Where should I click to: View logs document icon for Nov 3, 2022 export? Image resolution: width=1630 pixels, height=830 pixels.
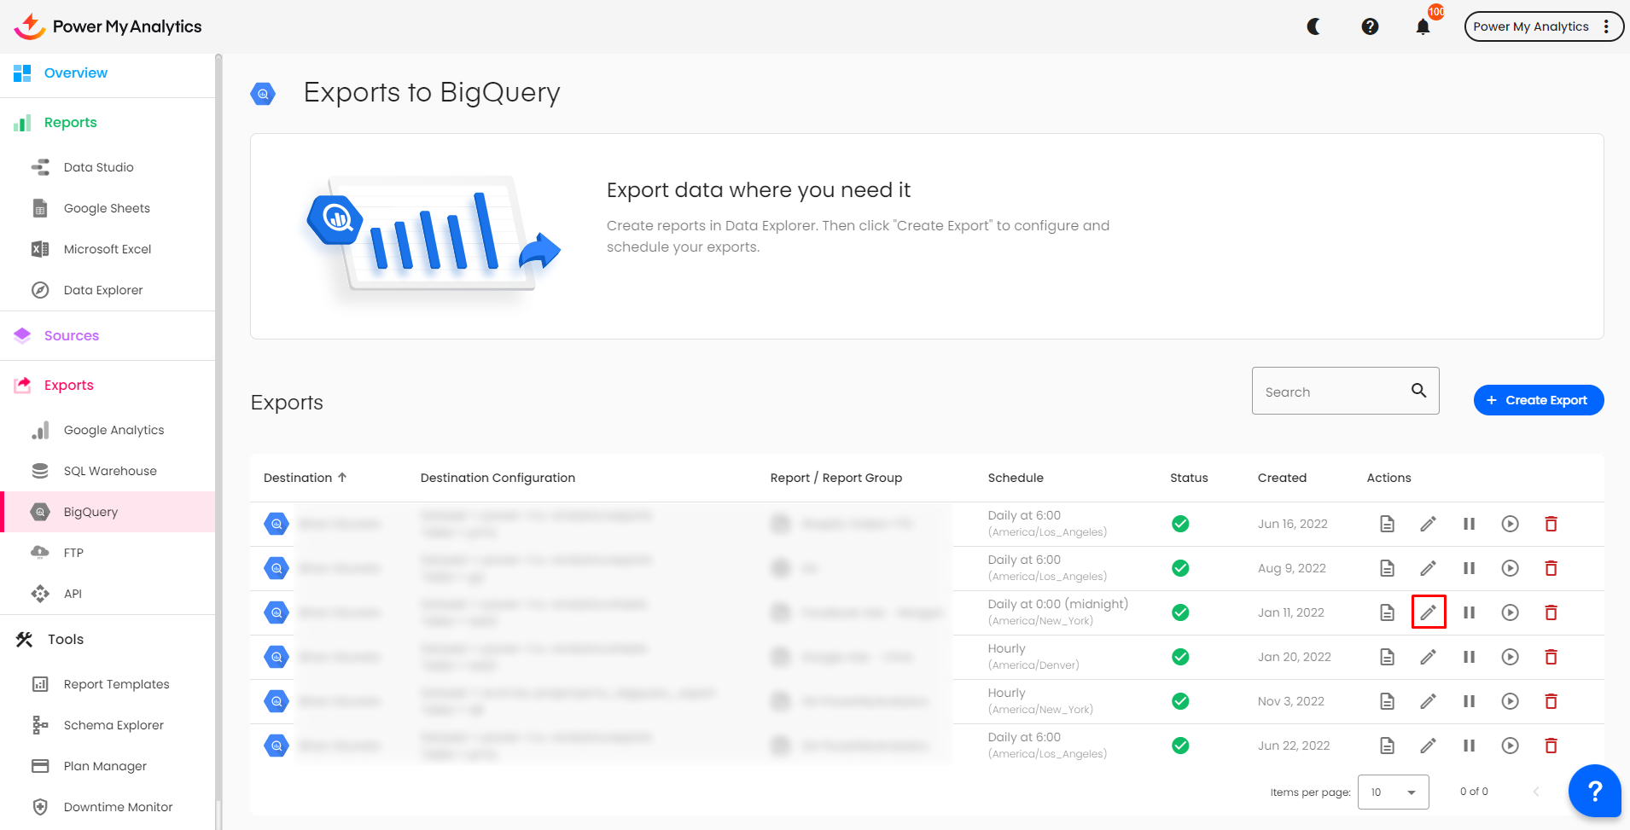1387,701
